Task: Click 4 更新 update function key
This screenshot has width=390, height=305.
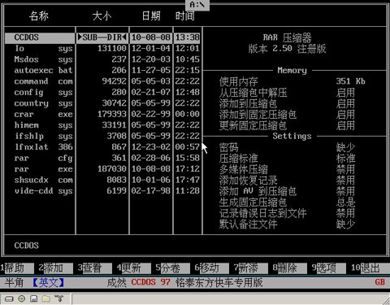Action: [133, 268]
